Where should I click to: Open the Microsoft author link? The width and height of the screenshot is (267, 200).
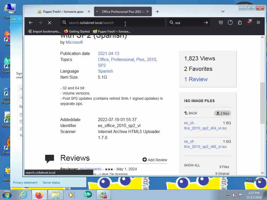point(74,42)
